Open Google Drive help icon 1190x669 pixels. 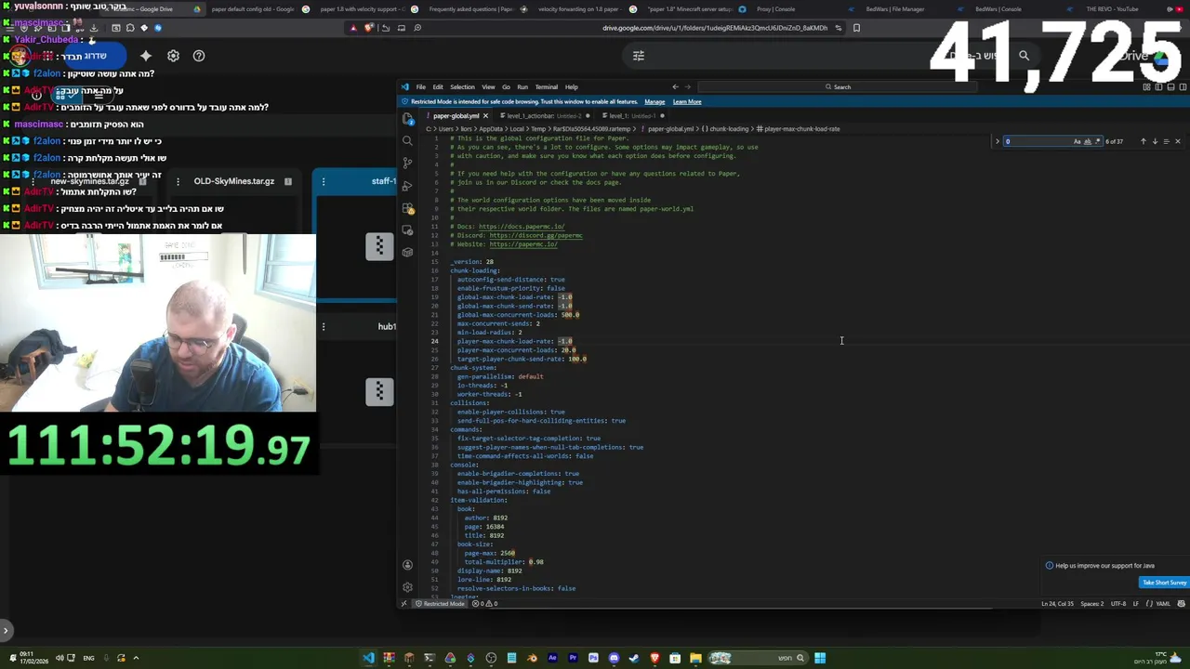(199, 56)
